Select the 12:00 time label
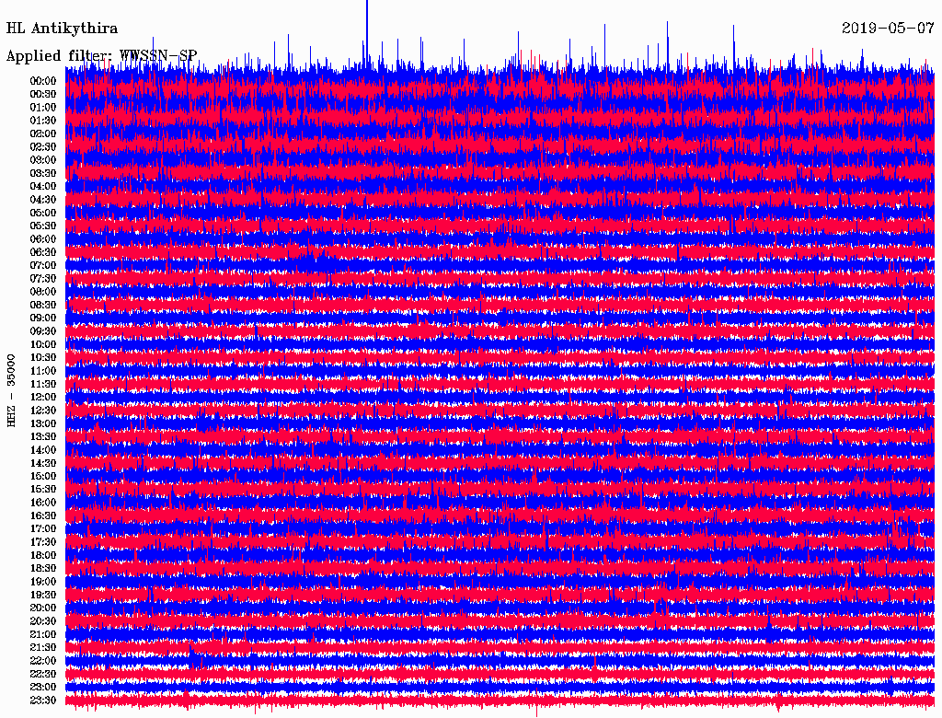This screenshot has width=942, height=718. (x=42, y=397)
